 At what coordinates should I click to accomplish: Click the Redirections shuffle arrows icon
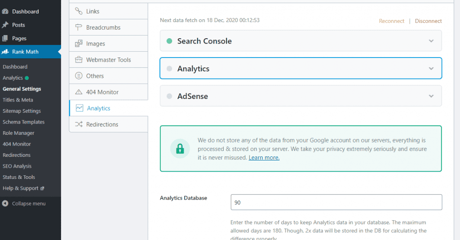(x=79, y=124)
